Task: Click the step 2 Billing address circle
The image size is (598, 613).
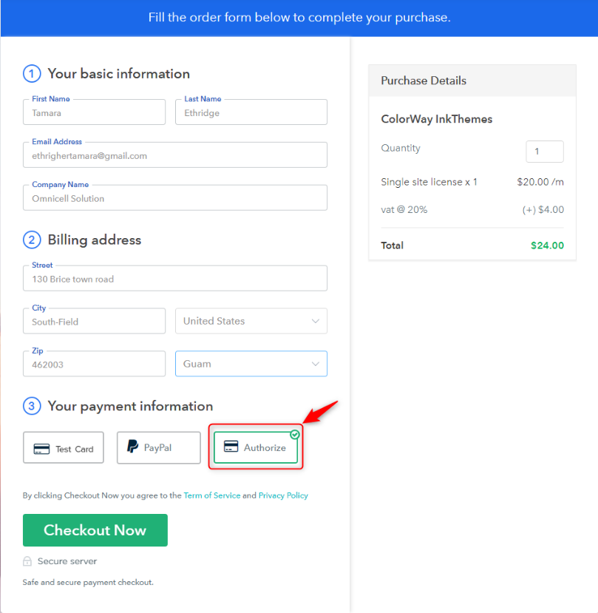Action: tap(32, 240)
